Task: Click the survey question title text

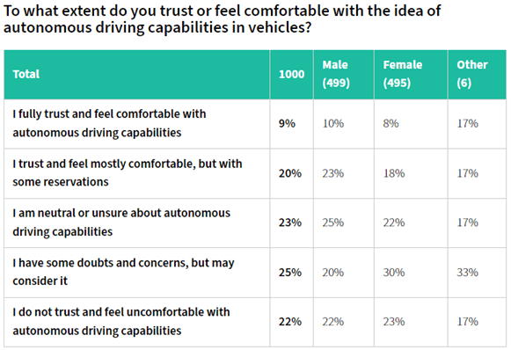Action: click(222, 18)
